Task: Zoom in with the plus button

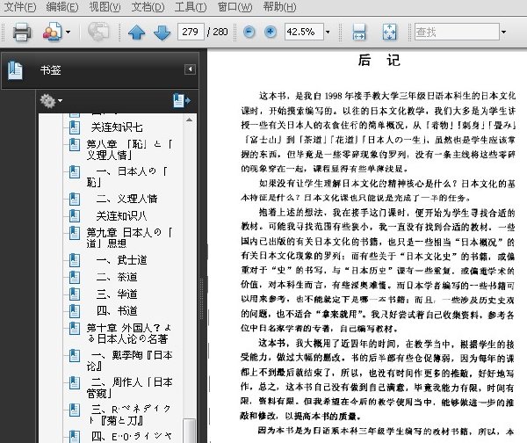Action: point(271,32)
